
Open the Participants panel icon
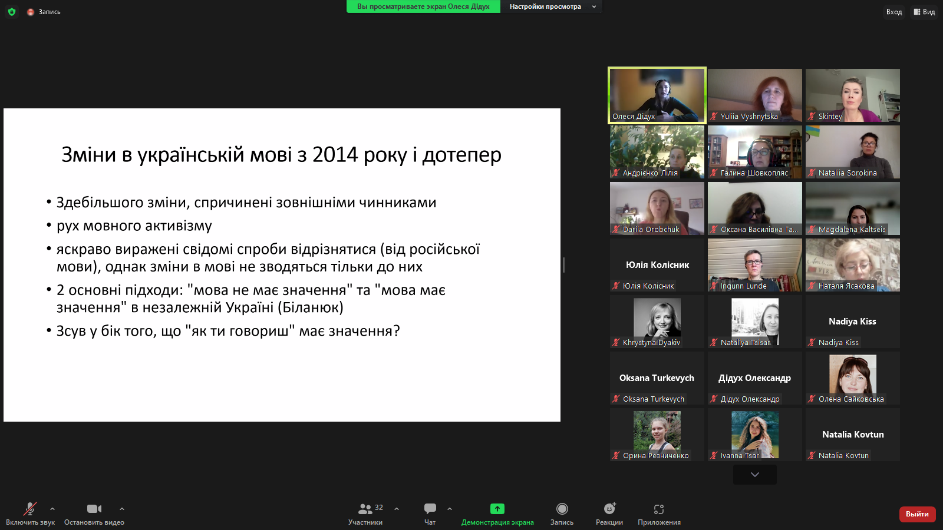click(365, 509)
